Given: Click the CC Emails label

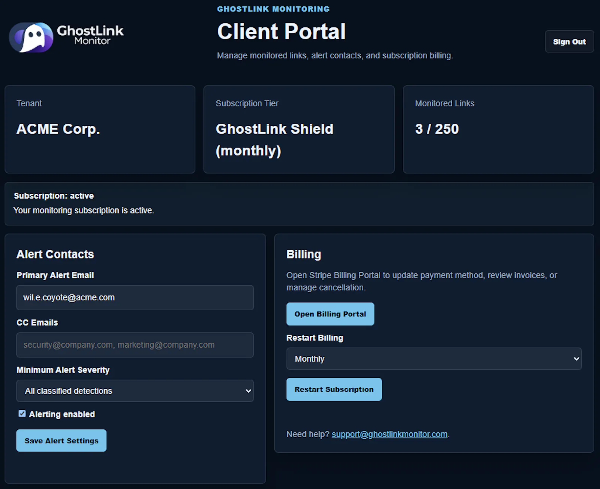Looking at the screenshot, I should click(37, 323).
